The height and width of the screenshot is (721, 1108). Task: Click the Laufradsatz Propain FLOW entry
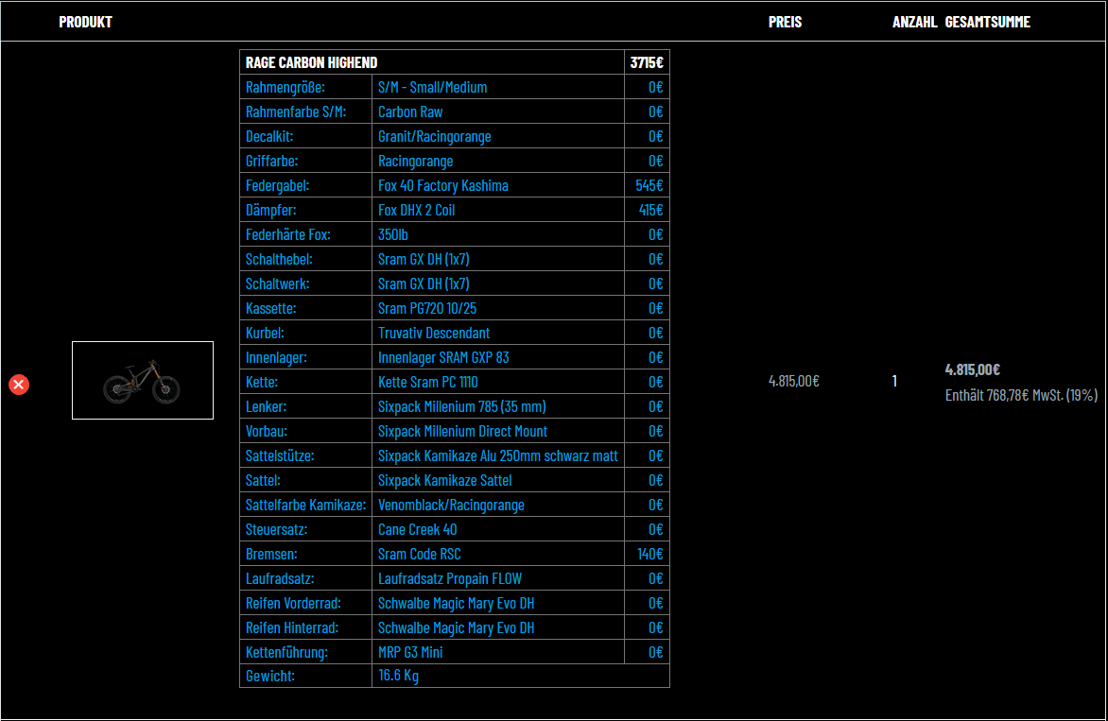click(449, 578)
